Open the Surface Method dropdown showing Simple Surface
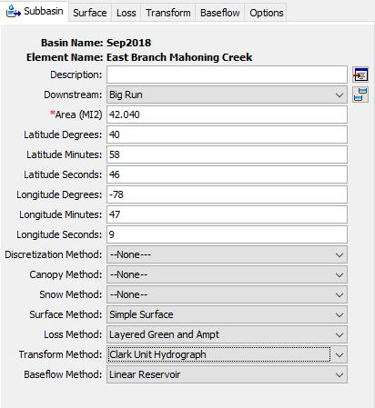The width and height of the screenshot is (375, 408). [227, 314]
